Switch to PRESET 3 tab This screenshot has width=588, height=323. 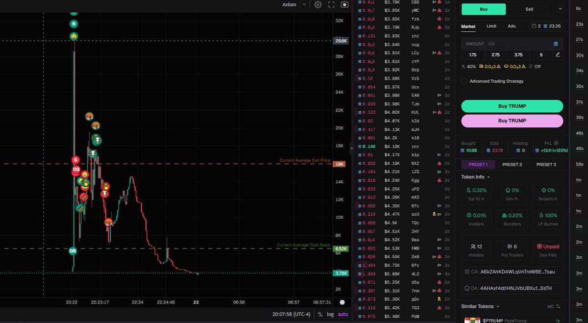[x=546, y=165]
